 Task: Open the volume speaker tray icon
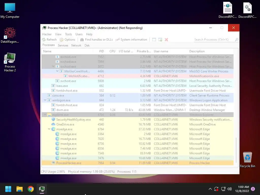pos(230,189)
